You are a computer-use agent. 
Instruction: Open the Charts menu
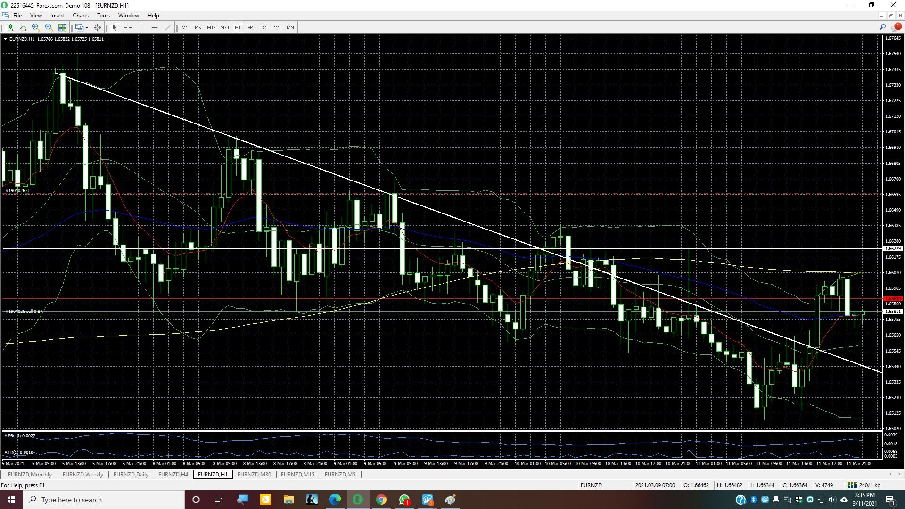click(x=81, y=16)
